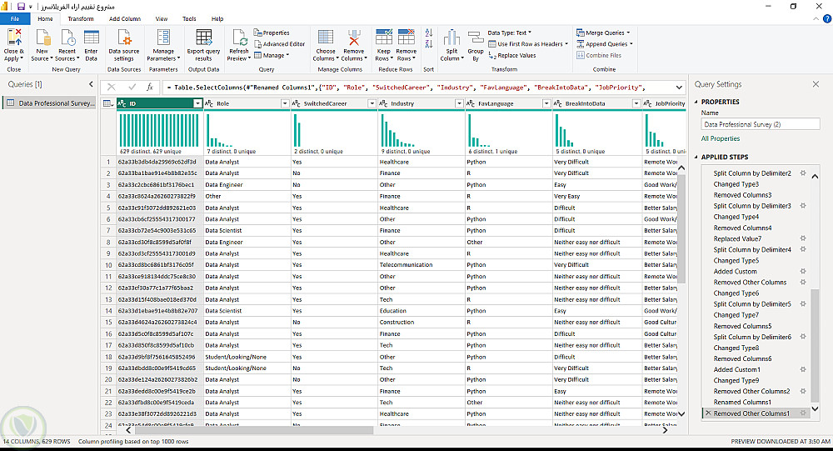Click the All Properties link
833x451 pixels.
point(721,138)
